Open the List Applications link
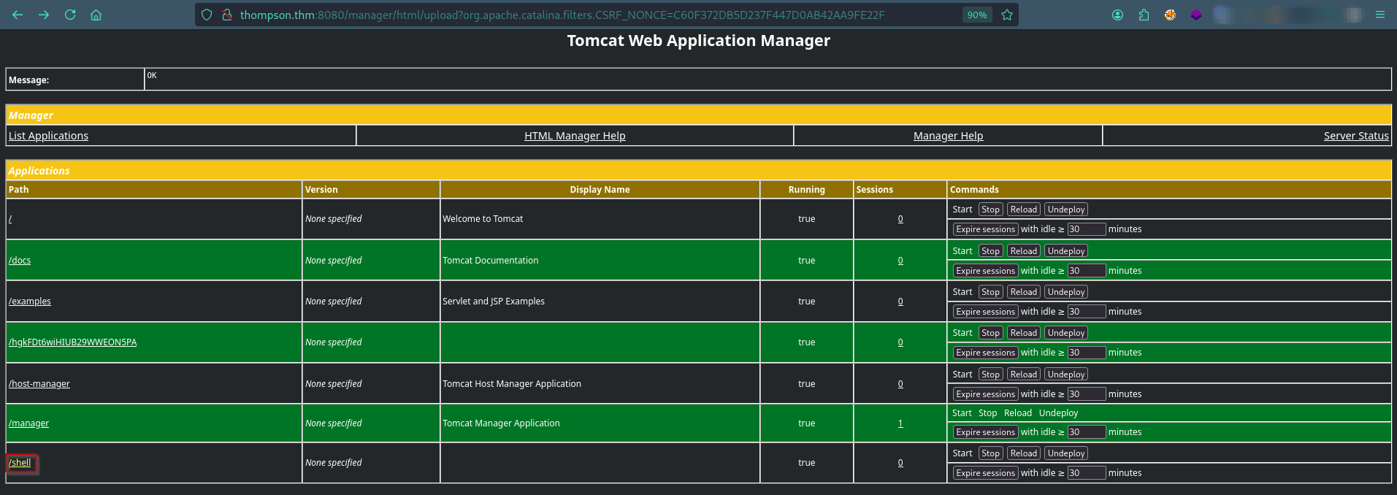The image size is (1397, 495). [48, 136]
